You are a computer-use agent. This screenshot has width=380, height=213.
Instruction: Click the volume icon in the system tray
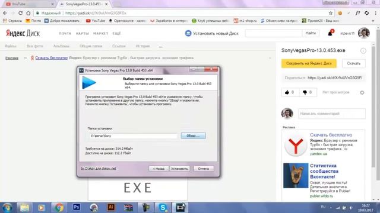pyautogui.click(x=351, y=208)
